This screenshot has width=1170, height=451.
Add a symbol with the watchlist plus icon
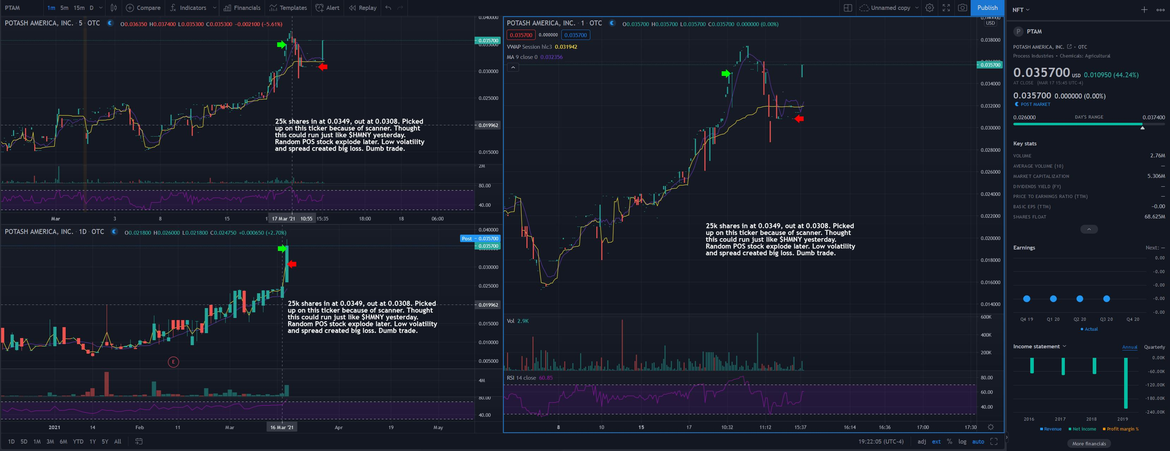pos(1144,10)
